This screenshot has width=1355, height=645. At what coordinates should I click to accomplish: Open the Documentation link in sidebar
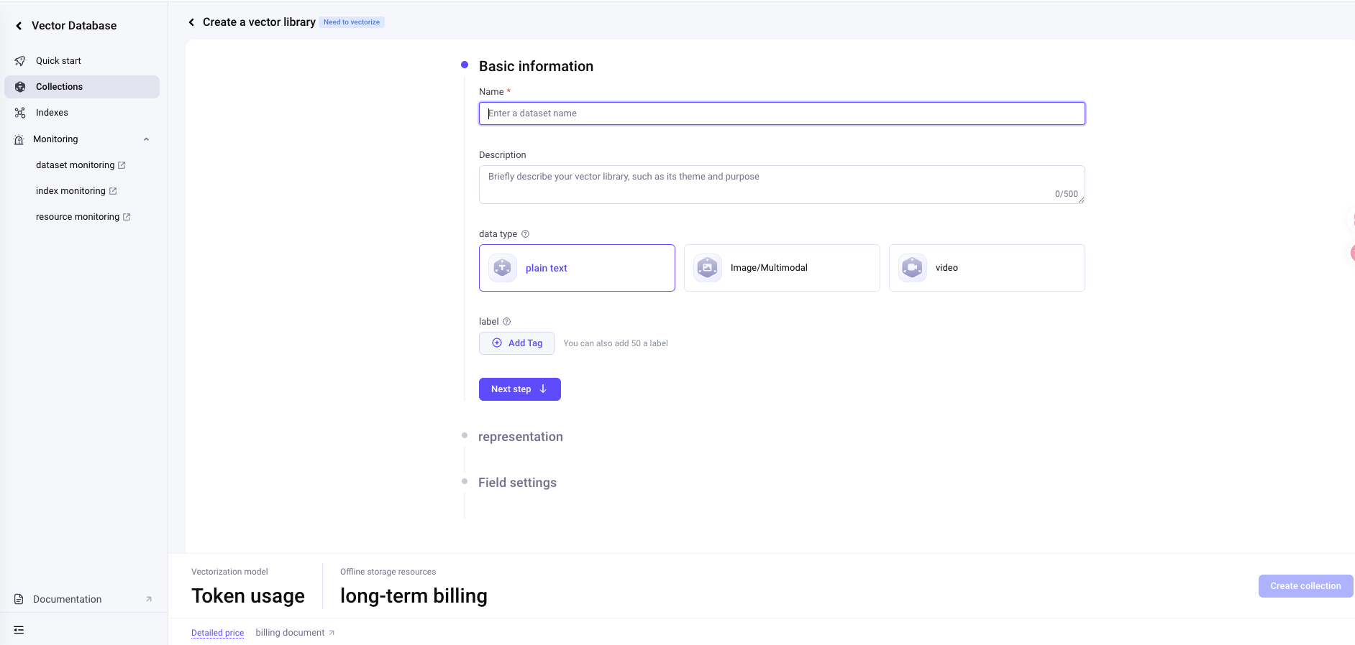click(x=68, y=599)
